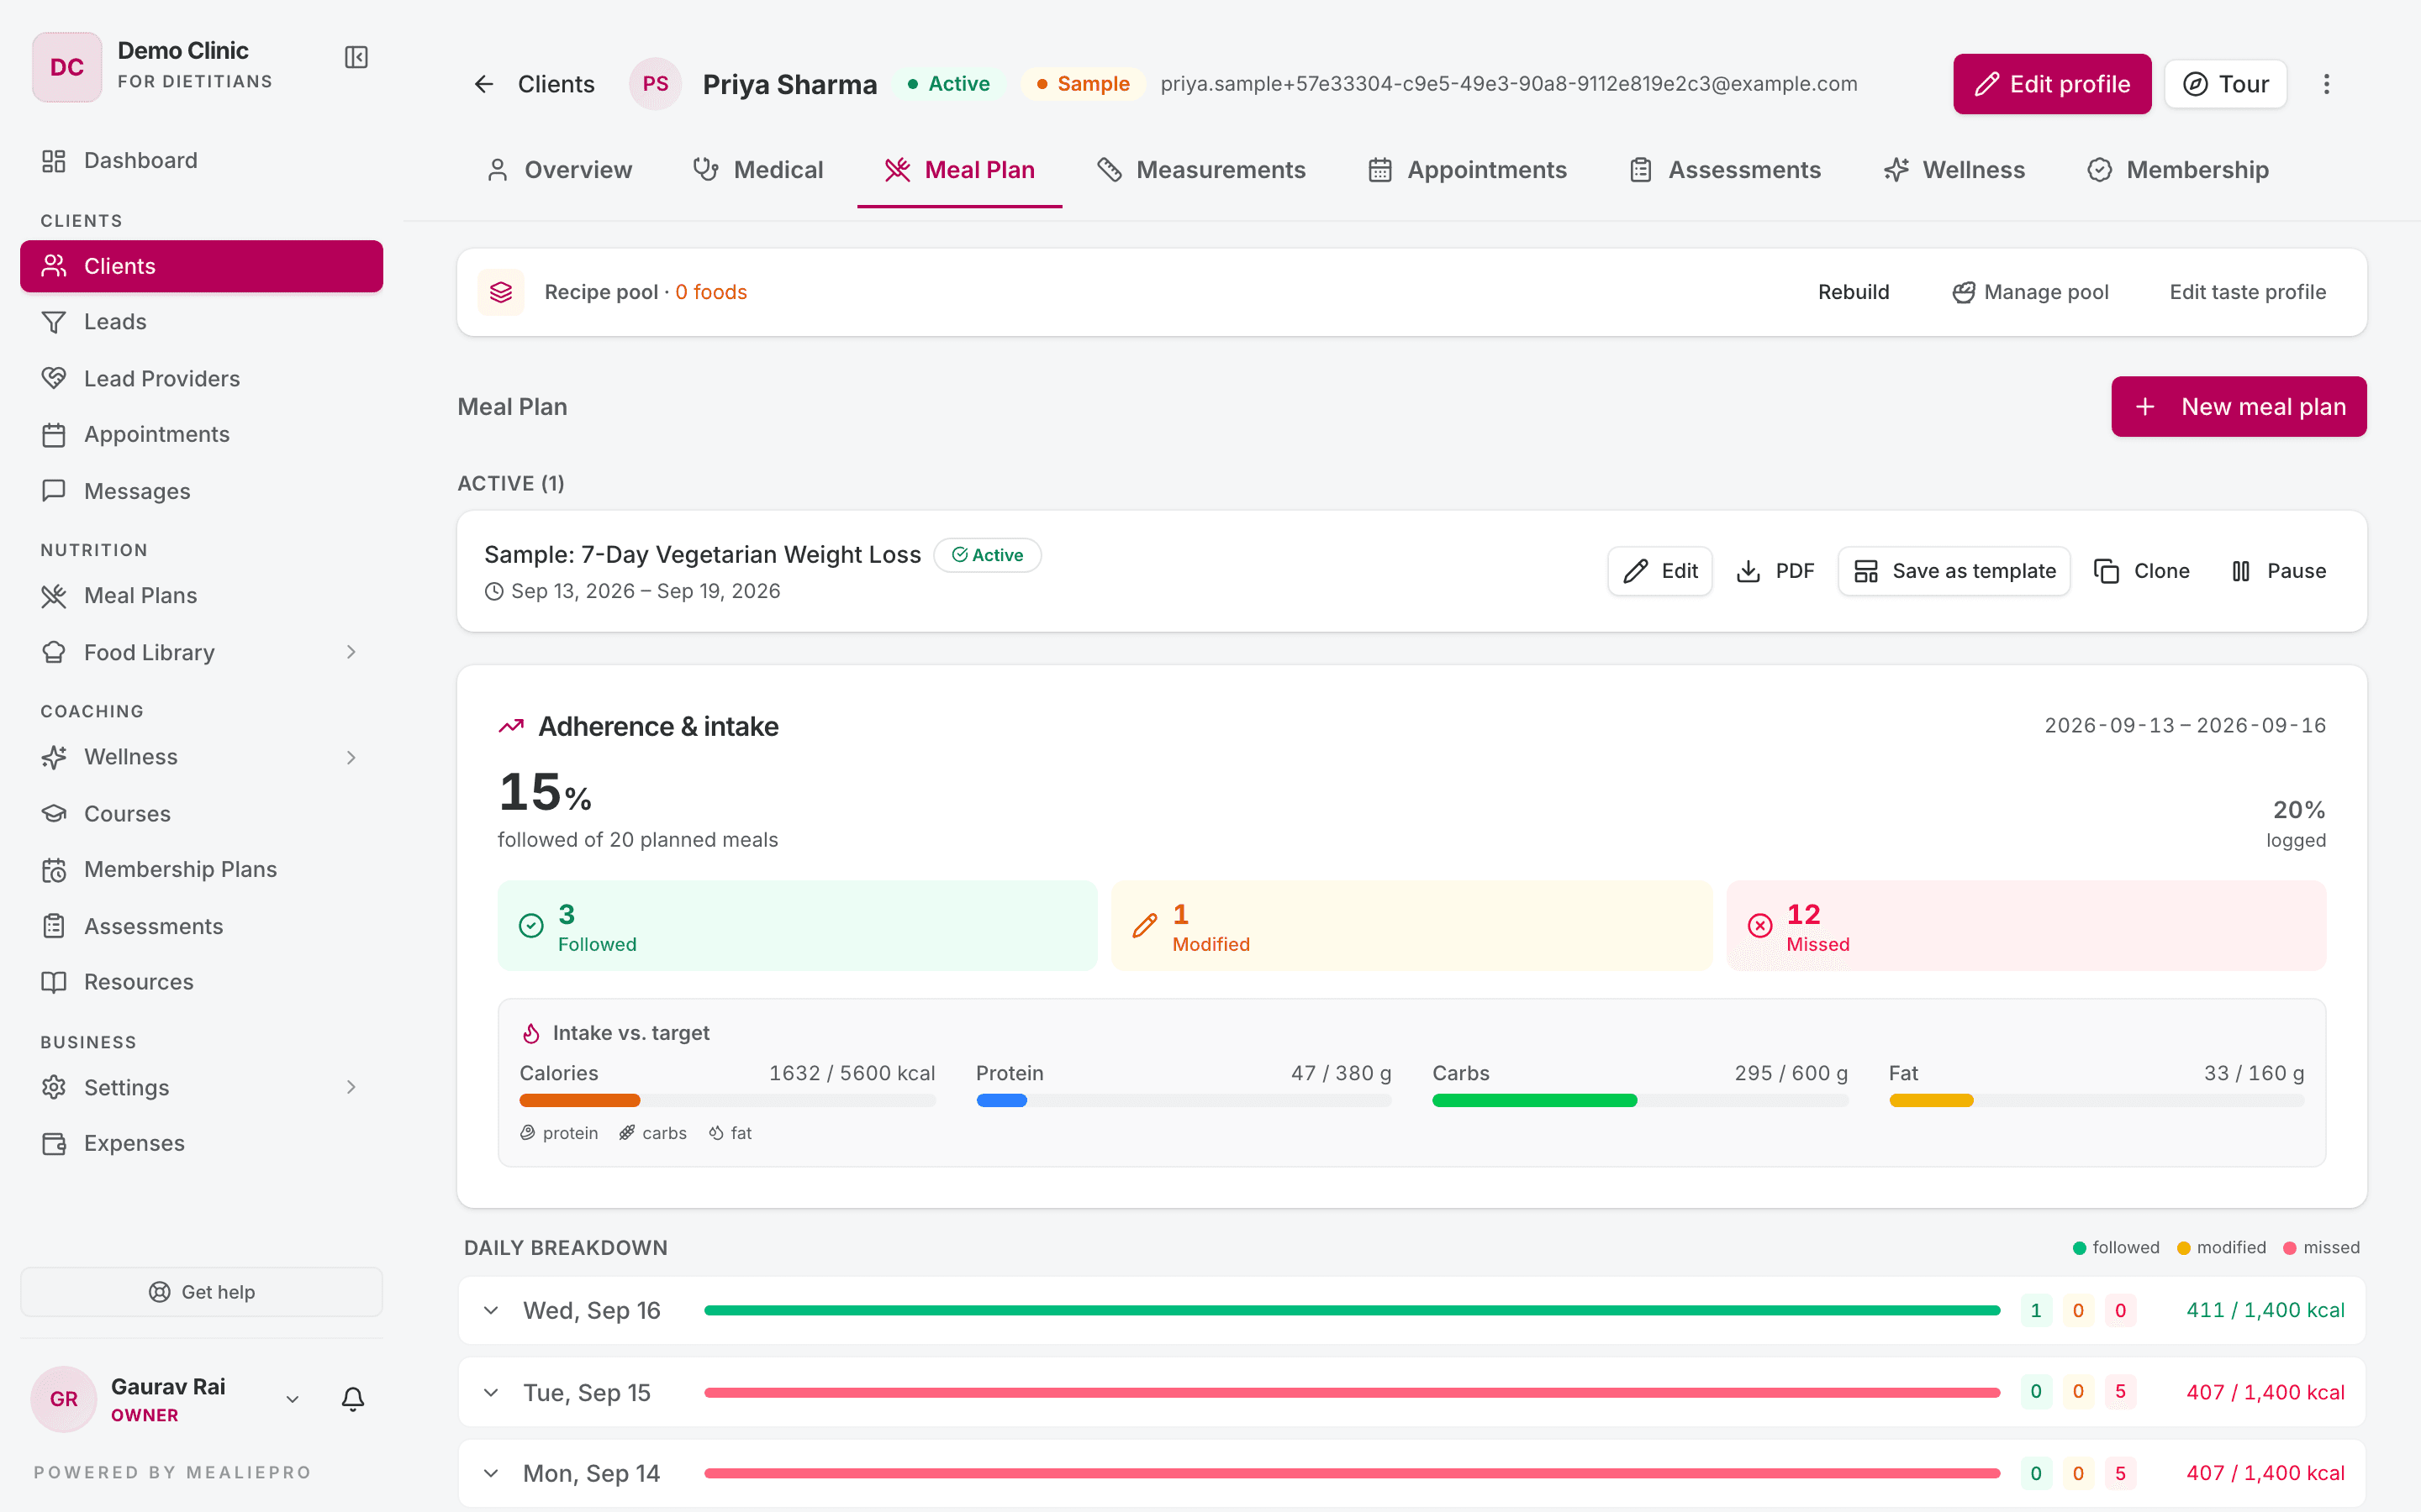Open Leads in the sidebar

click(201, 322)
